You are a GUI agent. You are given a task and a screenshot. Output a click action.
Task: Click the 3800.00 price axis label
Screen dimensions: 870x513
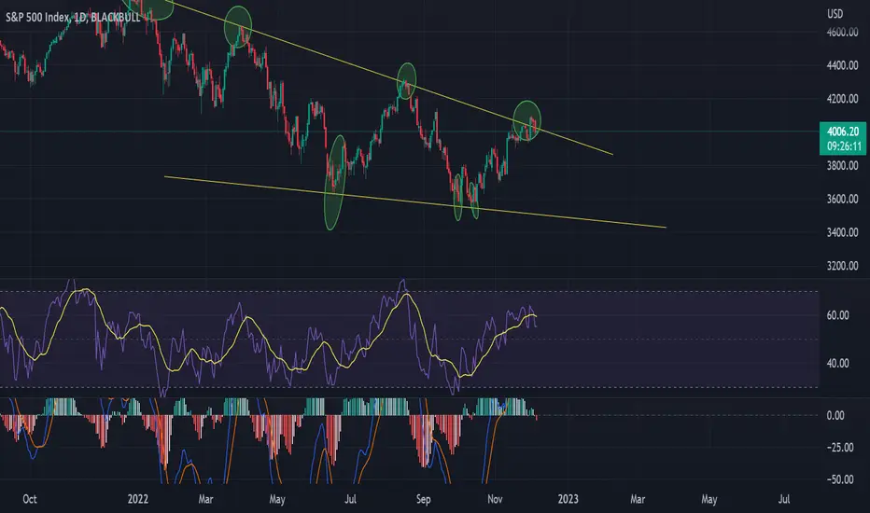coord(842,165)
